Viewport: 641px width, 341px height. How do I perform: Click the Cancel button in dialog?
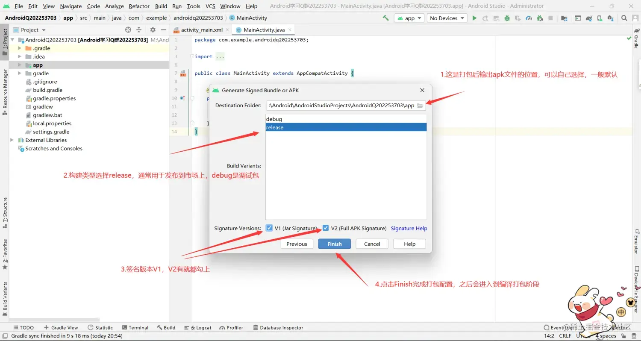pos(372,244)
